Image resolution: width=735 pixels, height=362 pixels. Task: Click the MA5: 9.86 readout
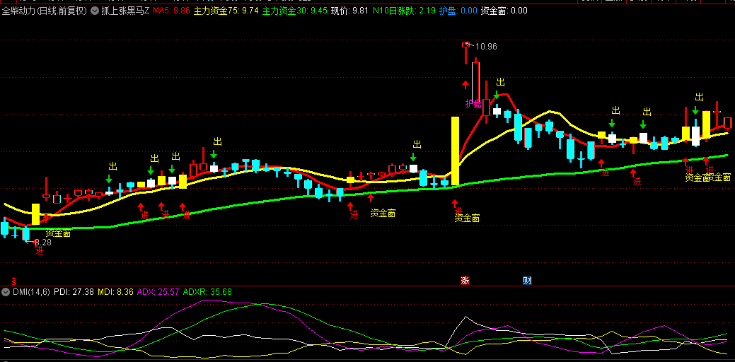(172, 11)
